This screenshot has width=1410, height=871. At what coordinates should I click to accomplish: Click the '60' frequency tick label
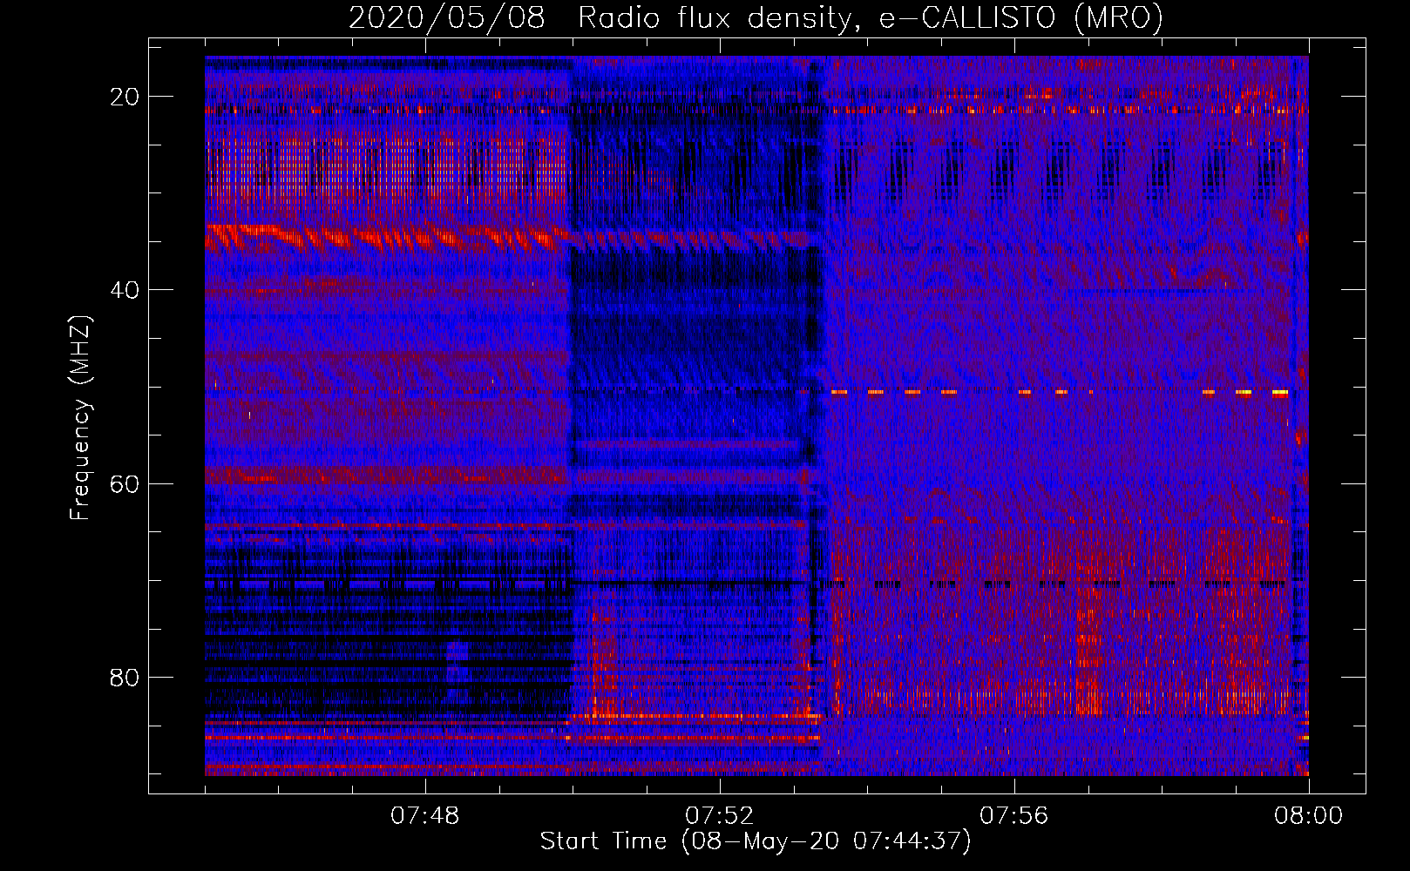125,483
